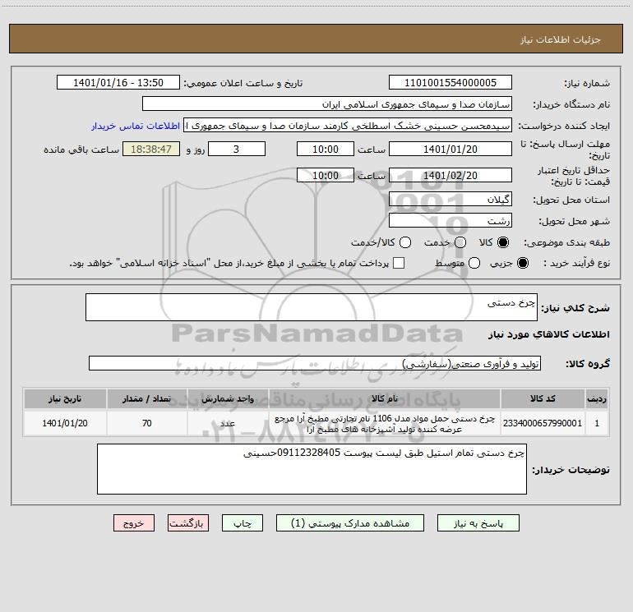Viewport: 633px width, 612px height.
Task: Click the گروه کالا field
Action: point(315,363)
